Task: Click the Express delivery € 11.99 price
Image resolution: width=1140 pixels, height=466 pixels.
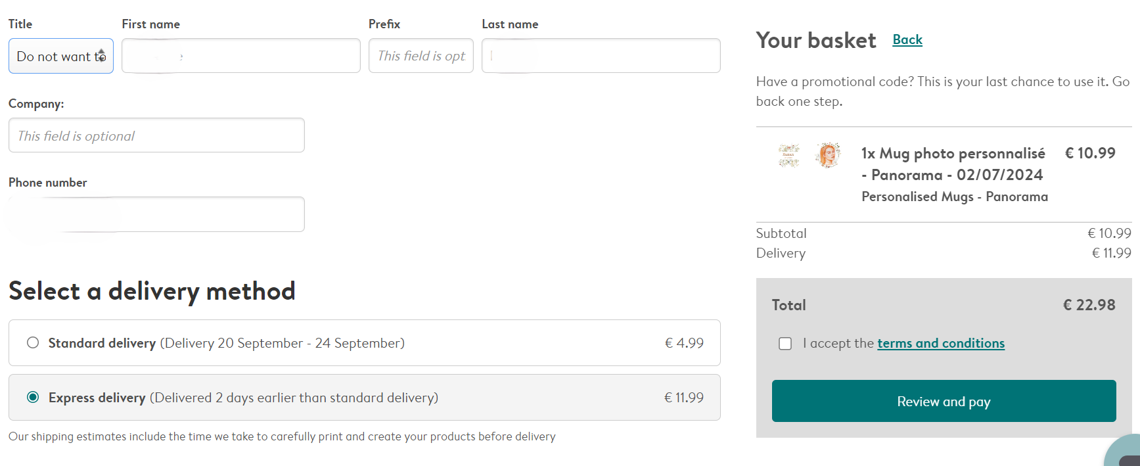Action: [x=683, y=398]
